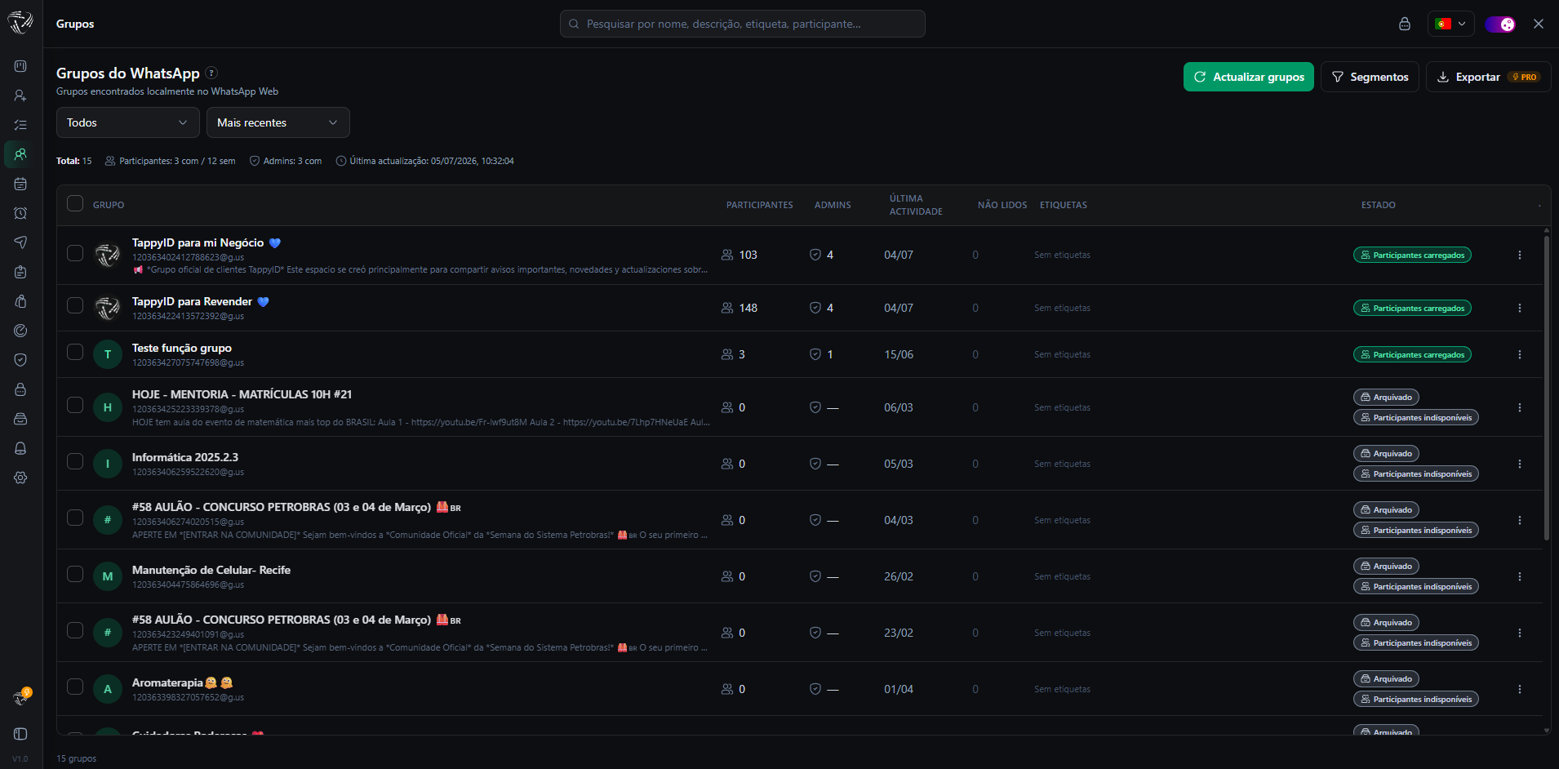
Task: Open the shield check sidebar icon
Action: [20, 360]
